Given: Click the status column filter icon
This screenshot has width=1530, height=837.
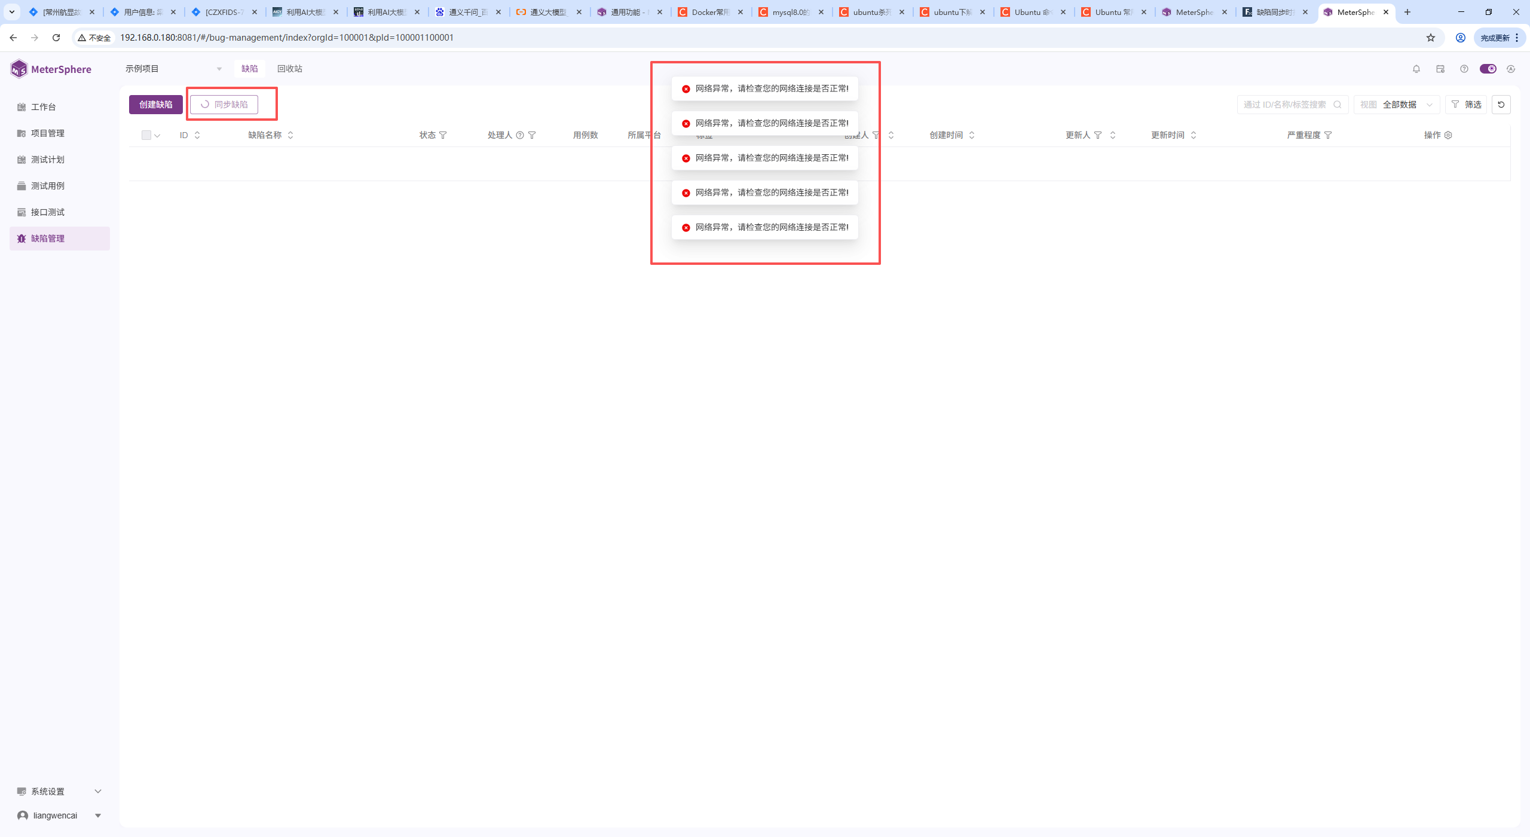Looking at the screenshot, I should coord(443,135).
